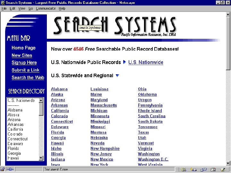The height and width of the screenshot is (173, 231).
Task: Open the Washington D.C. link
Action: coord(153,159)
